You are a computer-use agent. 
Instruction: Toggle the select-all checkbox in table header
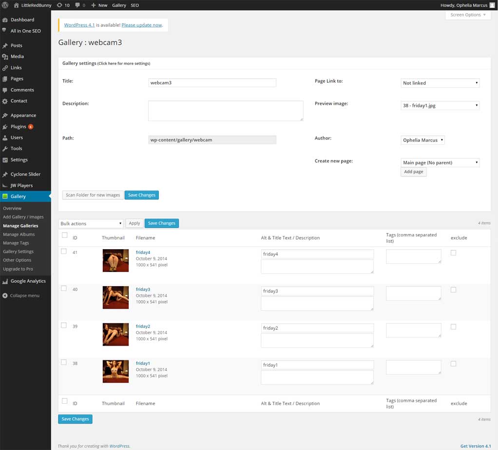point(65,235)
